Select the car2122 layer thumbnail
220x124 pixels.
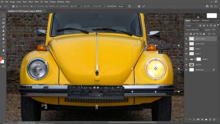(191, 65)
